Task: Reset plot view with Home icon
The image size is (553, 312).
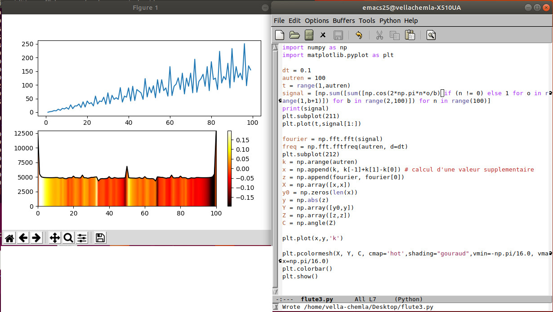Action: tap(9, 238)
